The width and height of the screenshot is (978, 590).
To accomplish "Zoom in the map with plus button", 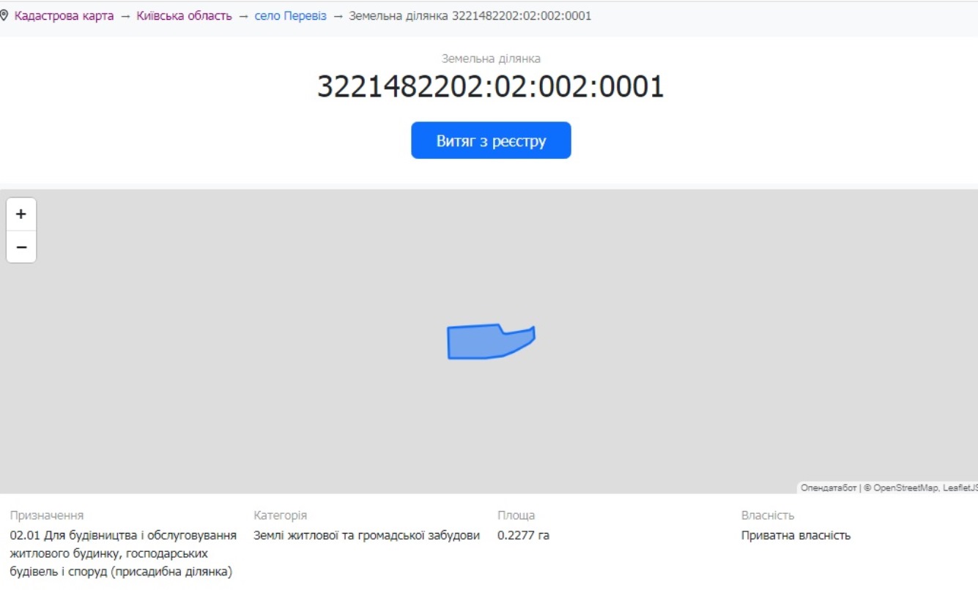I will (x=21, y=214).
